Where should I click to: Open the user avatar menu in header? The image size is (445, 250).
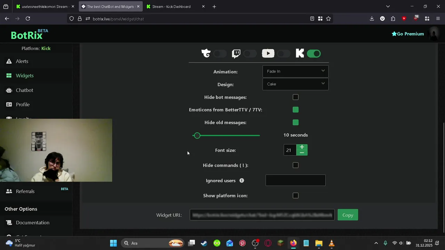pyautogui.click(x=434, y=34)
